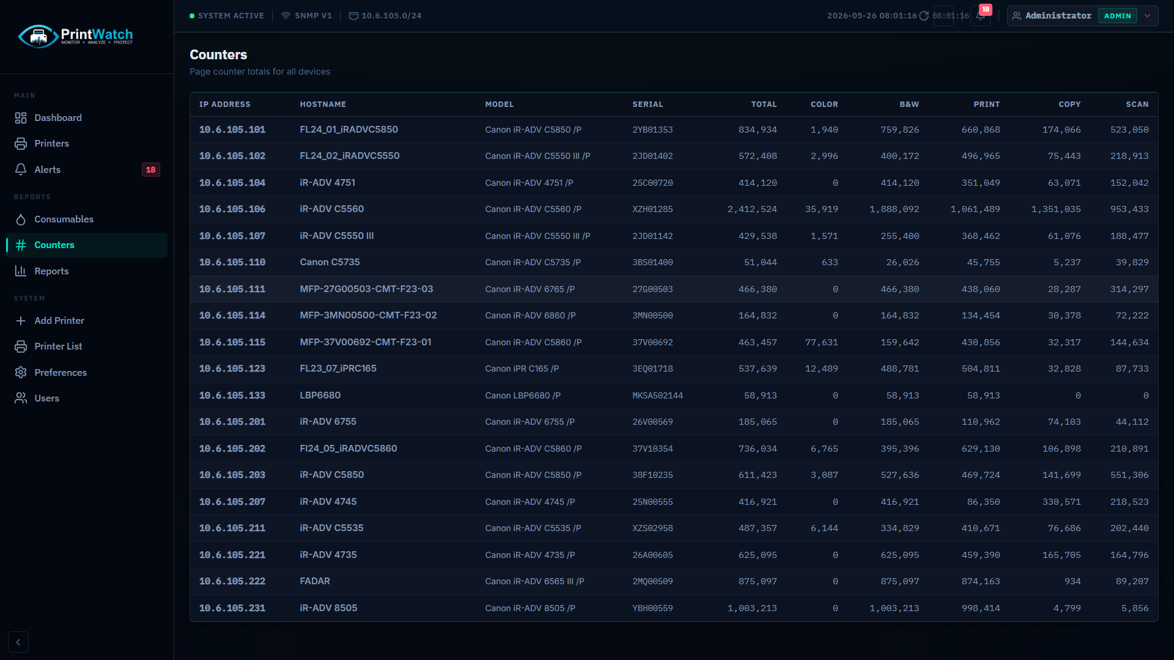Select IP address 10.6.105.201

coord(232,422)
